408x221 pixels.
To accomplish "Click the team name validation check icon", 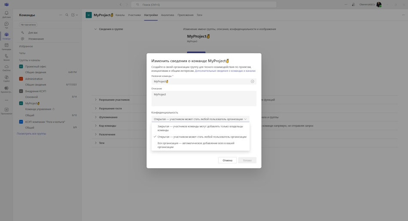I will 252,81.
